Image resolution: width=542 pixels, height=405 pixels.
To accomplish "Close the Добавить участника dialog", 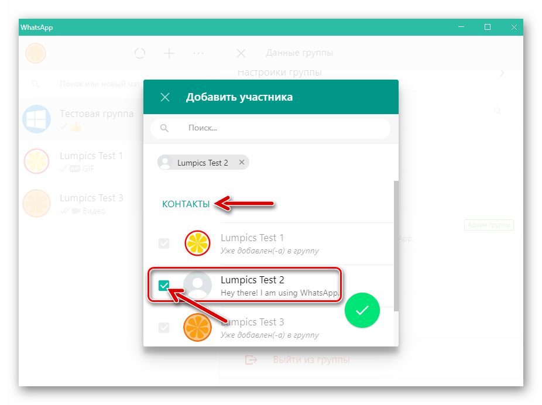I will tap(165, 97).
